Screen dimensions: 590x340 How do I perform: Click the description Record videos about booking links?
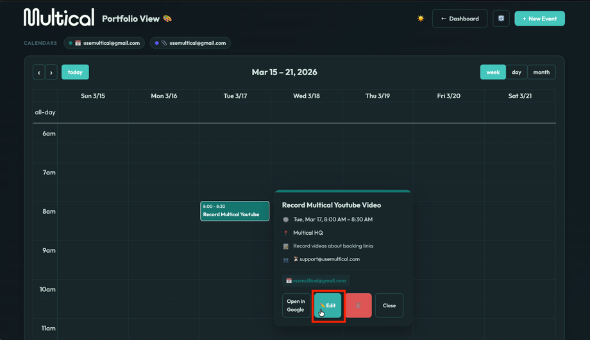click(x=333, y=246)
